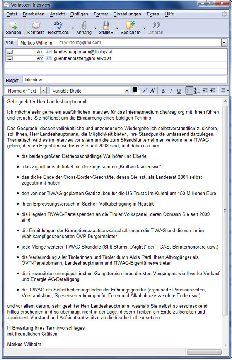This screenshot has height=360, width=232.
Task: Change recipient type for landeshauptmann row
Action: pyautogui.click(x=10, y=52)
